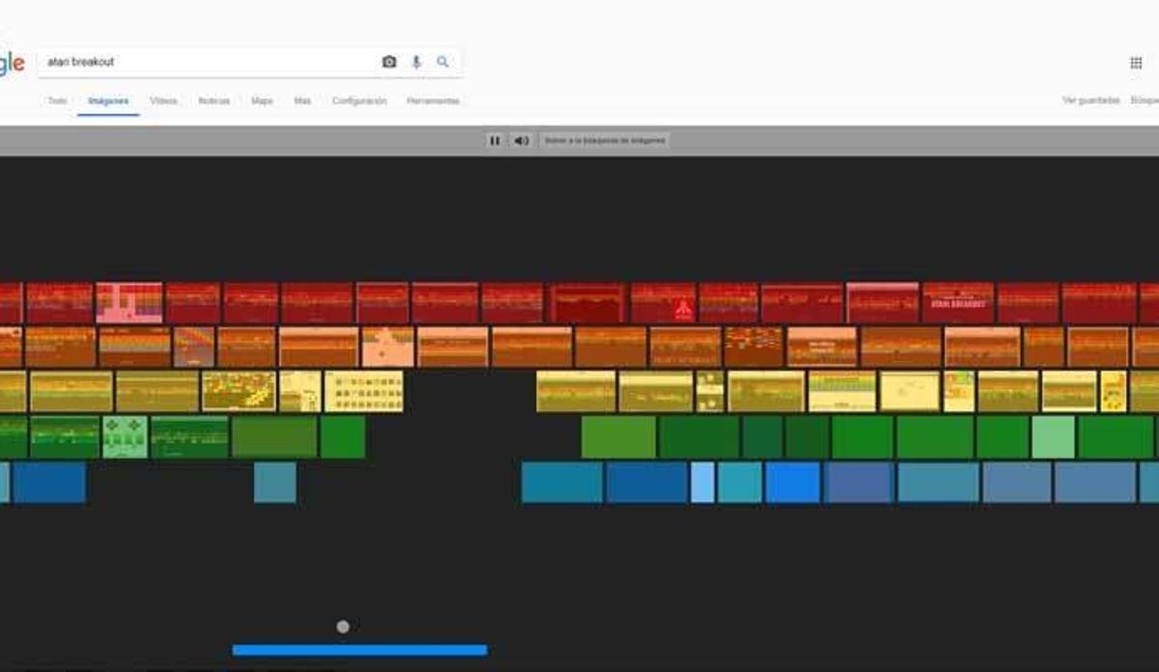Switch to the Vídeos tab

click(x=163, y=100)
